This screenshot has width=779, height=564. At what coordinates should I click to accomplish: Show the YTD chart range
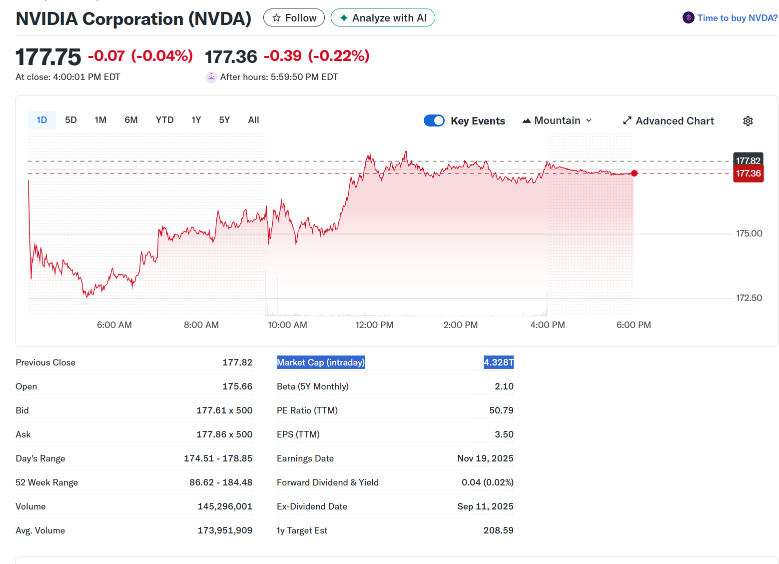click(165, 120)
